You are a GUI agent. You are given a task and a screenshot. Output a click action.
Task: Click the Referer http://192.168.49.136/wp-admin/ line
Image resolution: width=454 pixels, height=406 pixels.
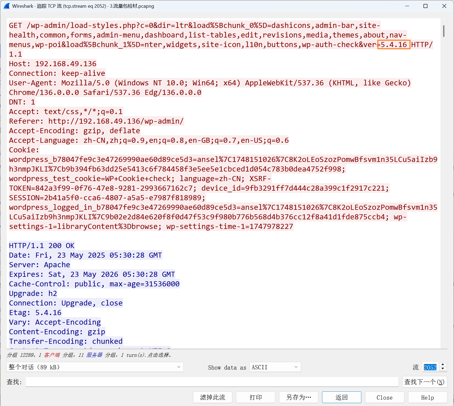coord(96,121)
